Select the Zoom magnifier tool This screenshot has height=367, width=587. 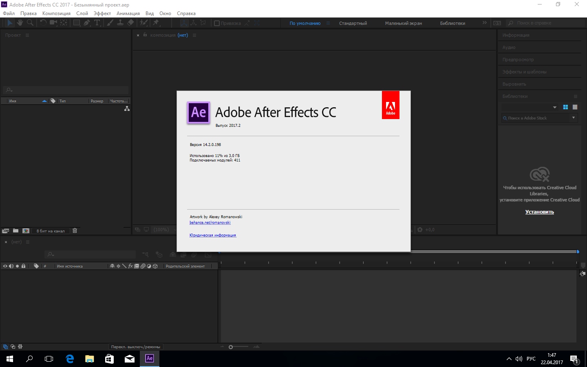pyautogui.click(x=30, y=23)
